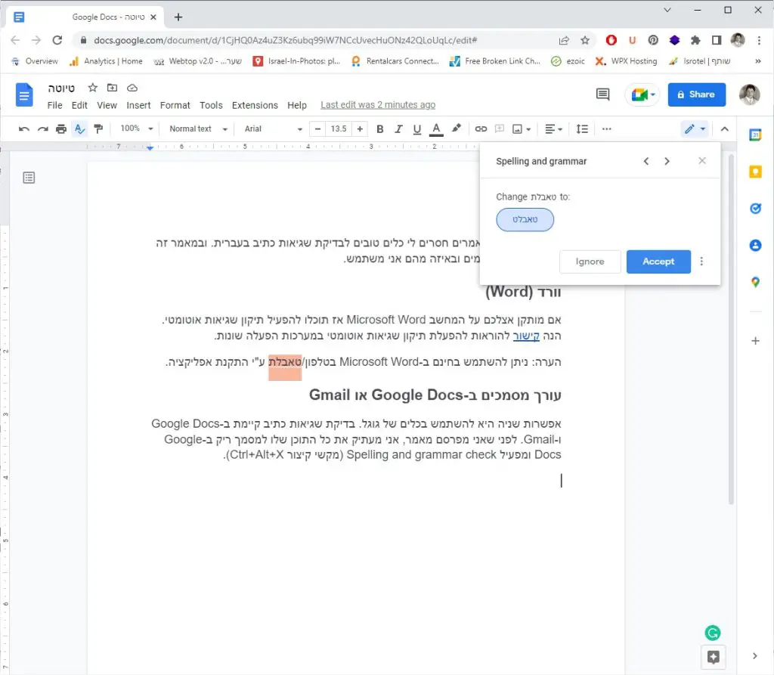Open the highlight color picker

click(x=457, y=128)
